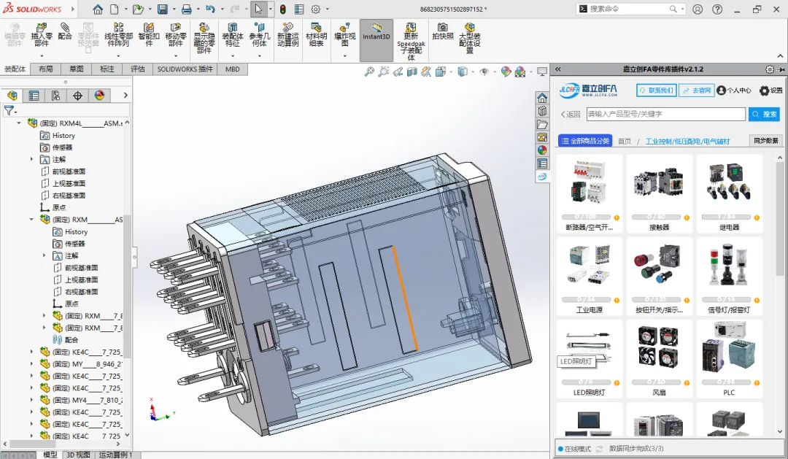Click the blue 搜索 search button
788x459 pixels.
tap(764, 114)
